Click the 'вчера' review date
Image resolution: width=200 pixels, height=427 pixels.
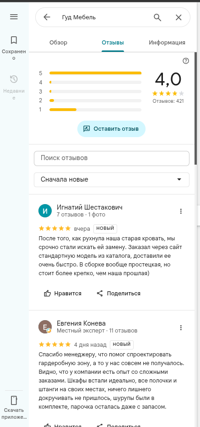(x=82, y=229)
